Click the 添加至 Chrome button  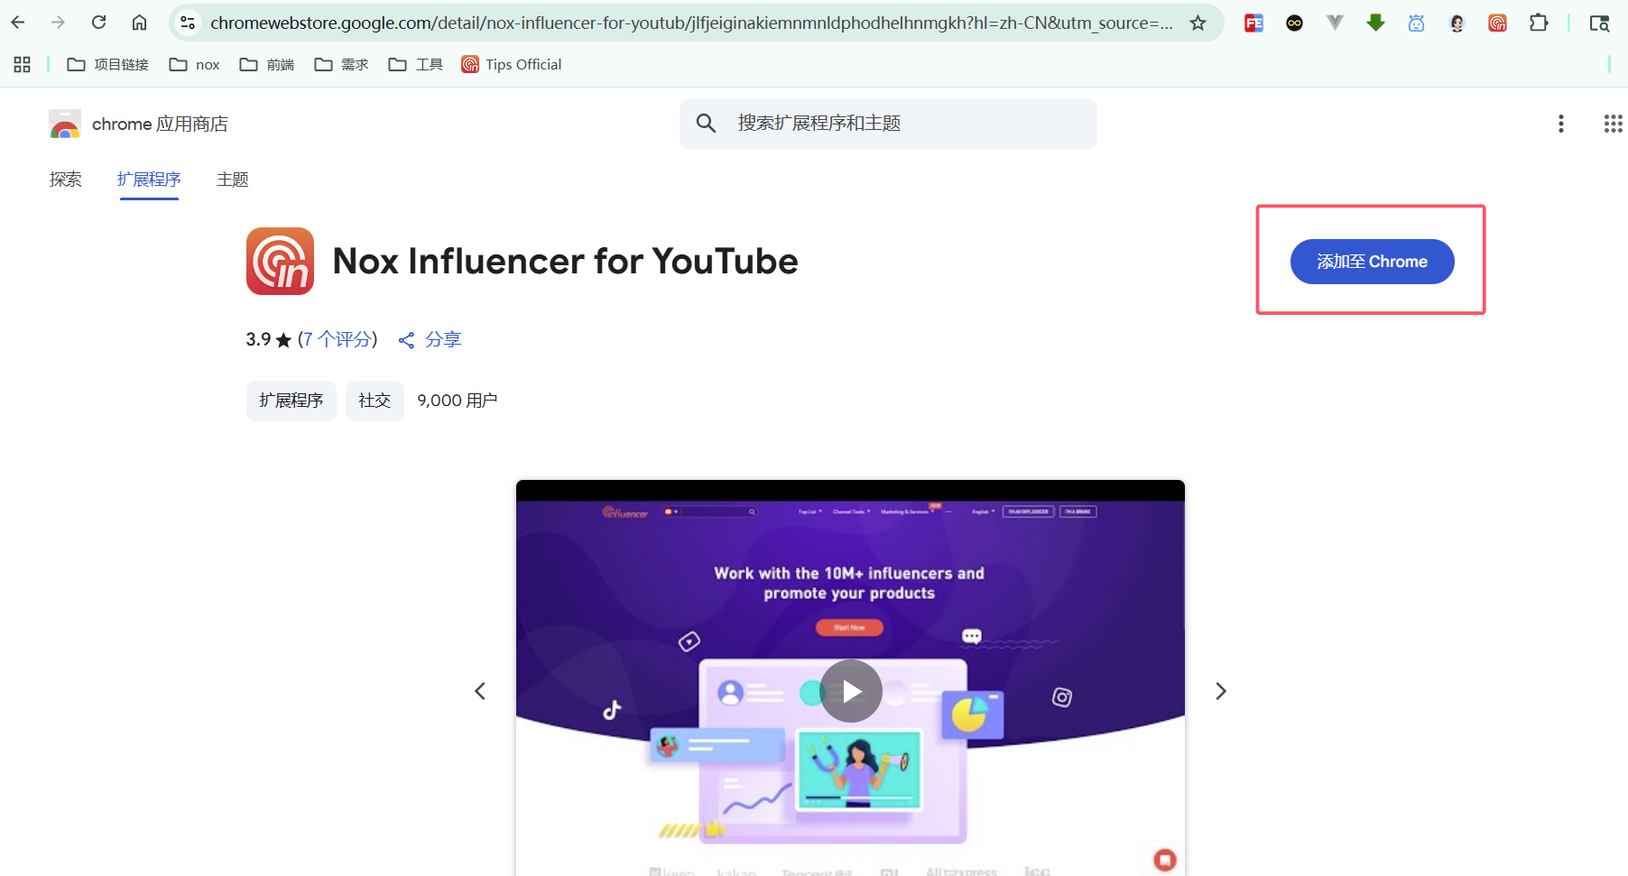tap(1371, 262)
